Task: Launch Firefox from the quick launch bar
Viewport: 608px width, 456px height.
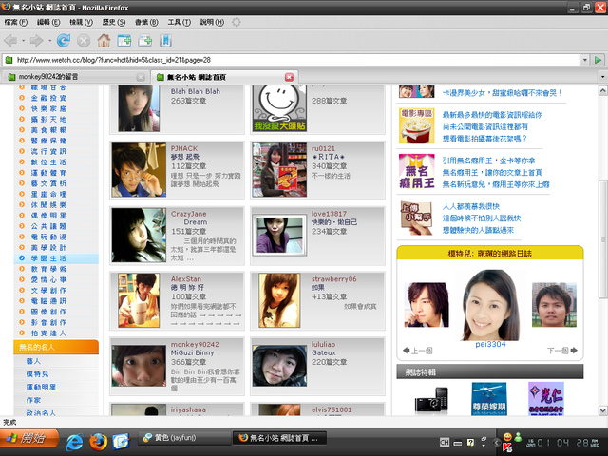Action: pos(98,441)
